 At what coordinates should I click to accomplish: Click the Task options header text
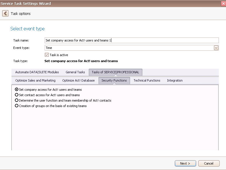pyautogui.click(x=21, y=14)
